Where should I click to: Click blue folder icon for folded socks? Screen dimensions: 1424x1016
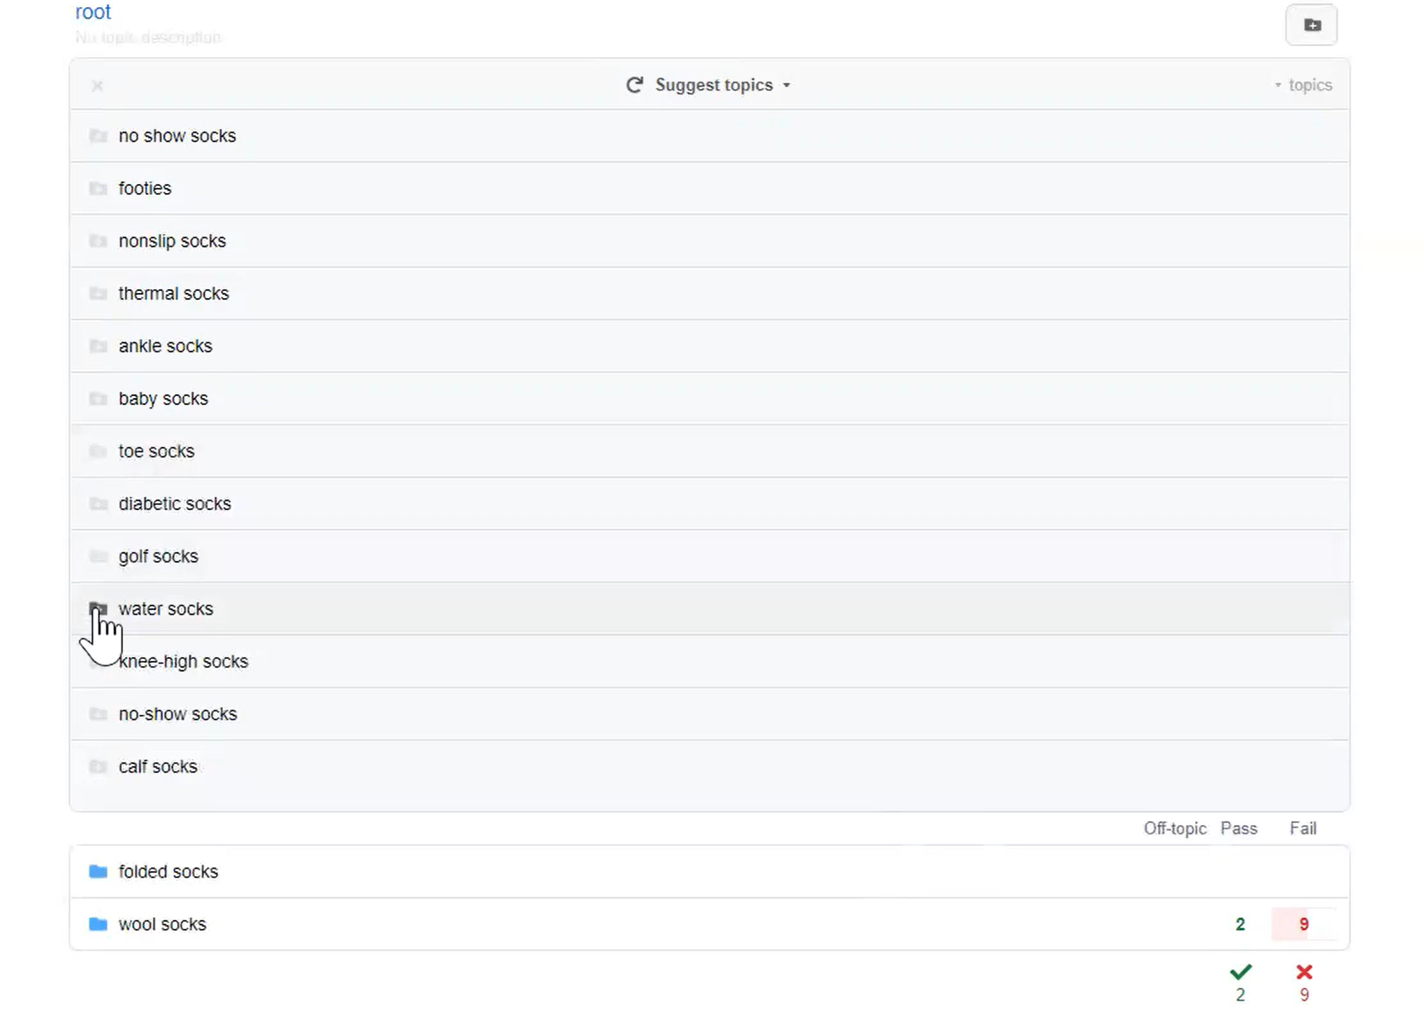(x=98, y=871)
